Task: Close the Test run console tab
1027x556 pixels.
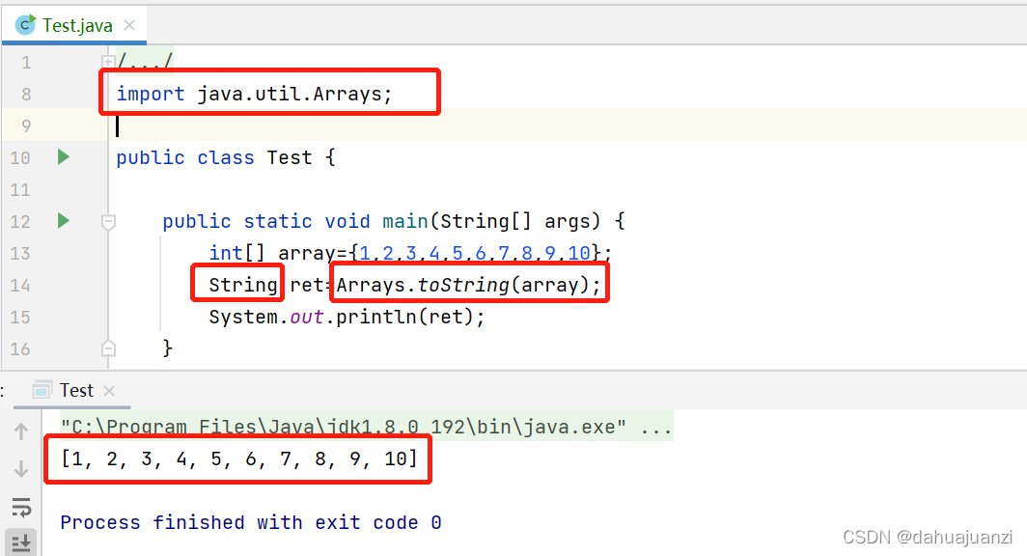Action: click(x=107, y=390)
